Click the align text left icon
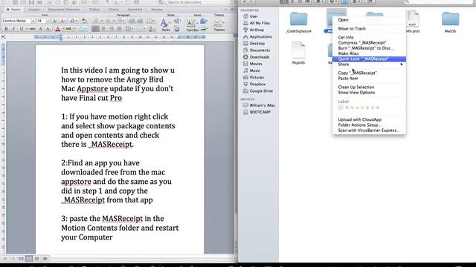The width and height of the screenshot is (476, 267). point(95,29)
